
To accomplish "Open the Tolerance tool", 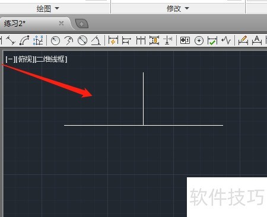I will (x=185, y=40).
